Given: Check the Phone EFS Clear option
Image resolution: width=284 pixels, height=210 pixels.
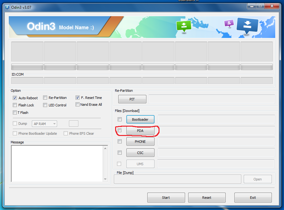Looking at the screenshot, I should (66, 133).
